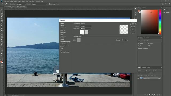Click the white transparency grid color swatch
The width and height of the screenshot is (171, 96).
tap(82, 32)
